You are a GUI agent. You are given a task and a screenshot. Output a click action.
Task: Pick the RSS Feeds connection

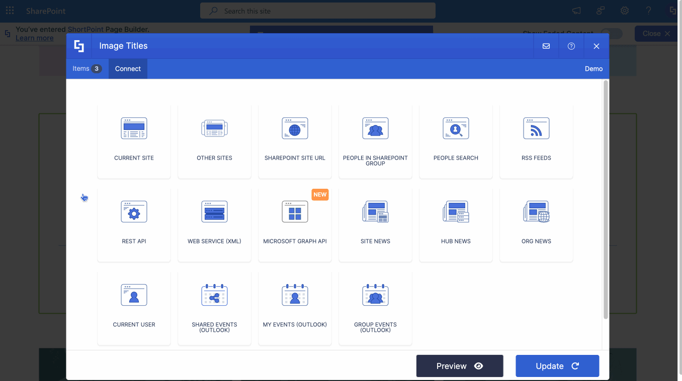[x=536, y=141]
